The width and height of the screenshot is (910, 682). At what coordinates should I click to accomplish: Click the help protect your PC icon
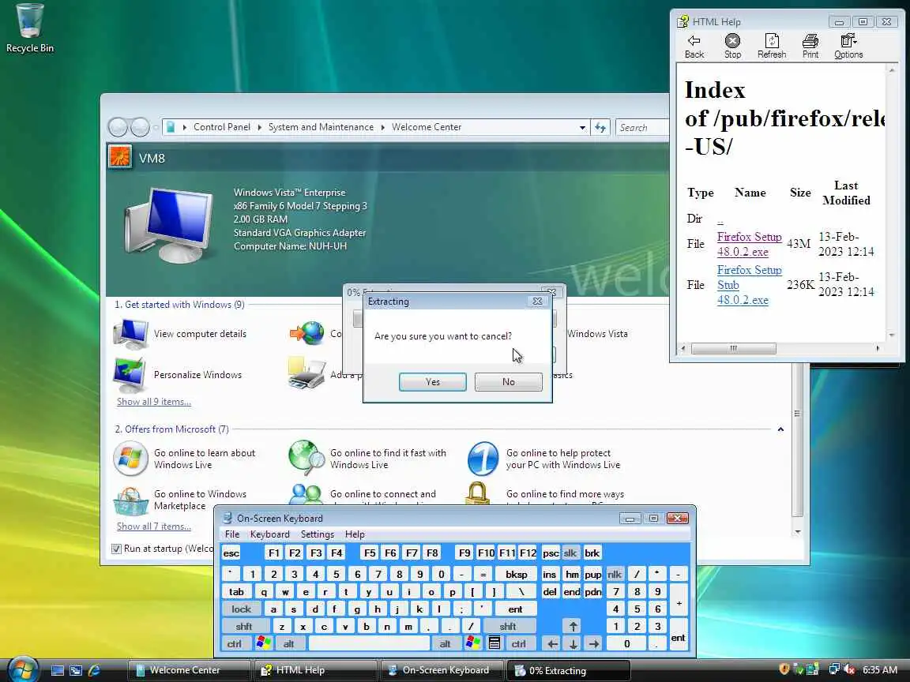pos(483,458)
